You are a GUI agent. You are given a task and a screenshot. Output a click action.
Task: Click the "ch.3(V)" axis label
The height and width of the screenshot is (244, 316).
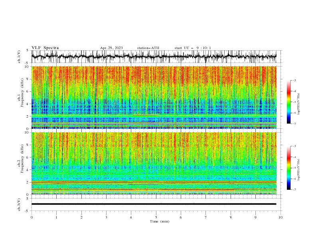pos(19,205)
